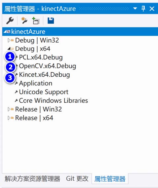
Task: Add new project property sheet icon
Action: 24,20
